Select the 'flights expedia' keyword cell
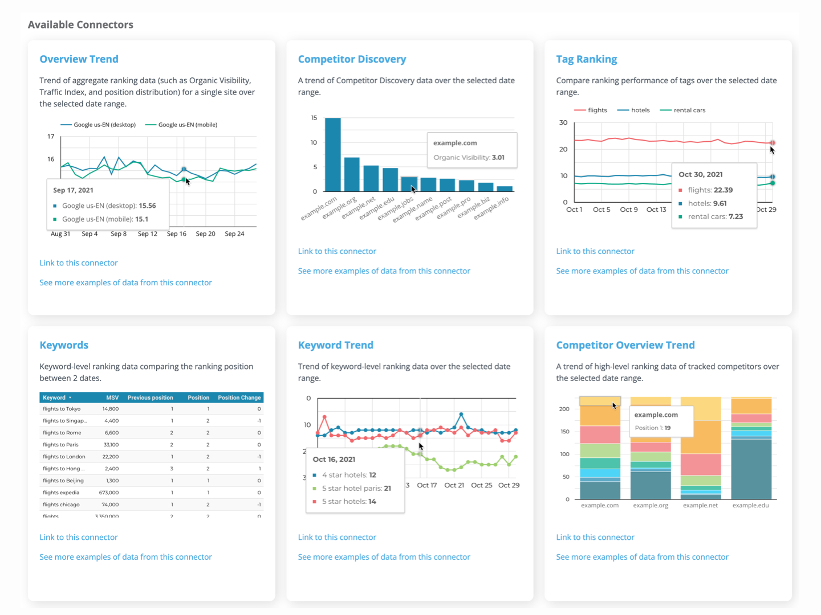This screenshot has width=821, height=615. point(61,493)
